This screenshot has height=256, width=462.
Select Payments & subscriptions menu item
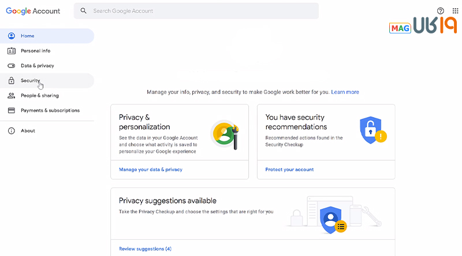pos(50,110)
